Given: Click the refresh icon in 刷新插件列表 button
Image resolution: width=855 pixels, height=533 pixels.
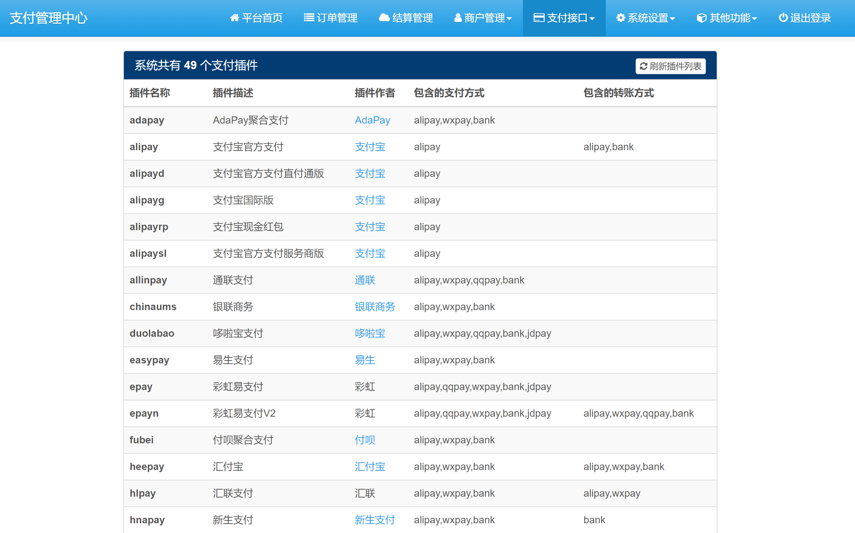Looking at the screenshot, I should click(644, 66).
